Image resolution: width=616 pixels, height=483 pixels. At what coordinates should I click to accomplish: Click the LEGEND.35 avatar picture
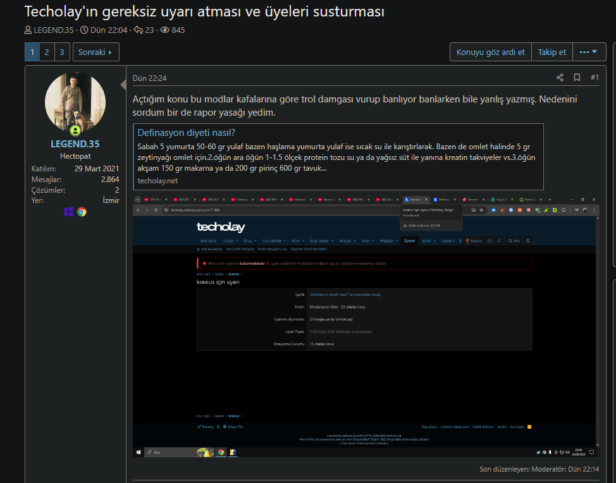tap(75, 102)
